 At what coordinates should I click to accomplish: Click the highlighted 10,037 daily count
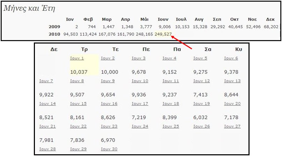pos(79,72)
